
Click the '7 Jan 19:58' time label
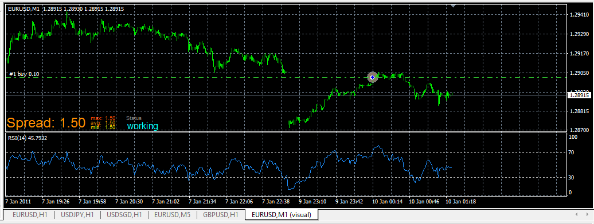click(x=92, y=202)
